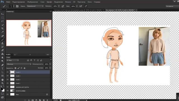The height and width of the screenshot is (101, 179).
Task: Select the Rectangle shape tool
Action: 3,76
